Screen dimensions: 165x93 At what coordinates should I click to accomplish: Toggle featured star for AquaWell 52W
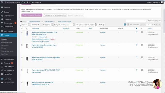136,57
